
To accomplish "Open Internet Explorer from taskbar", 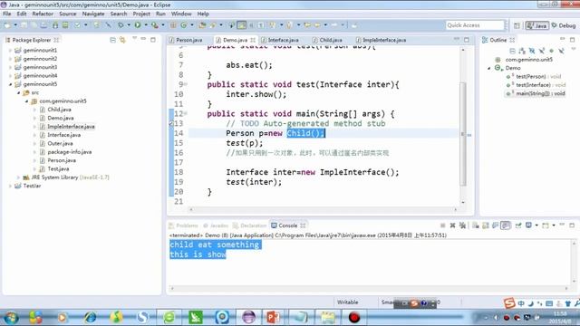I will [x=90, y=317].
